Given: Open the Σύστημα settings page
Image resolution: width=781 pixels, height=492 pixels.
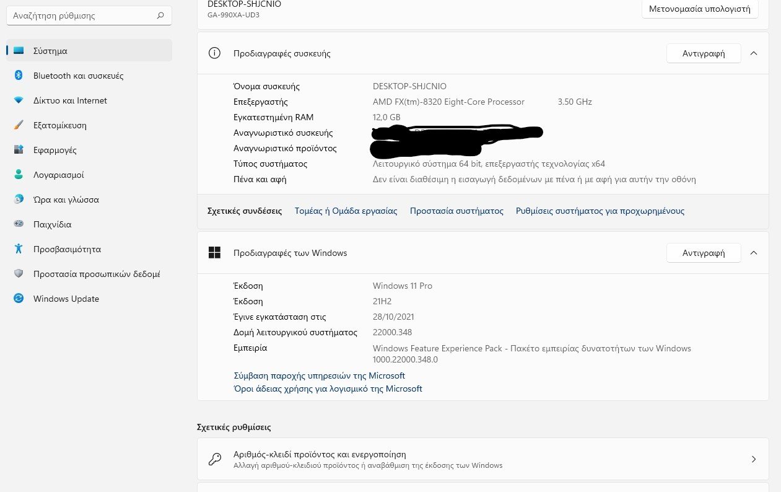Looking at the screenshot, I should pos(89,51).
